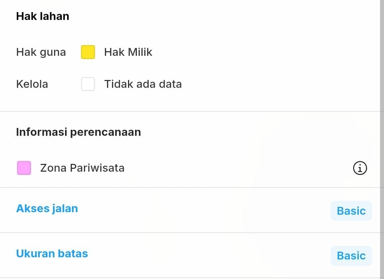Viewport: 384px width, 279px height.
Task: Click the Informasi perencanaan heading
Action: point(79,132)
